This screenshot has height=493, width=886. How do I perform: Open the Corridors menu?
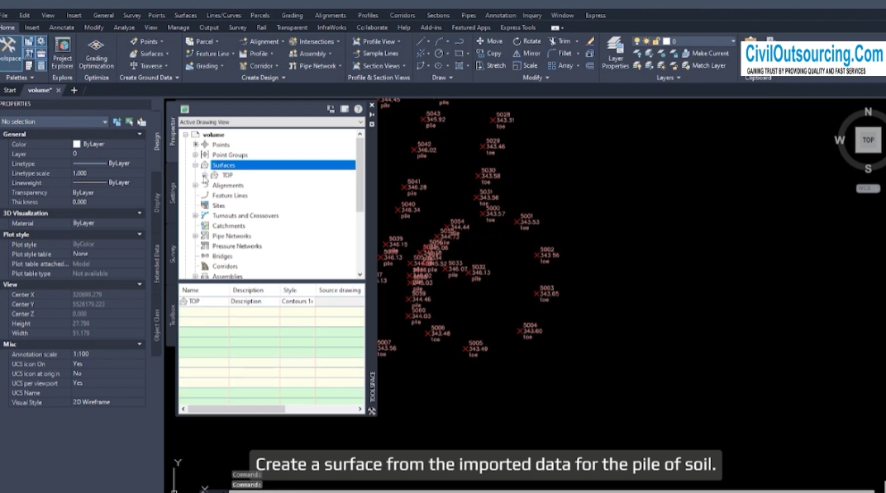pos(403,15)
